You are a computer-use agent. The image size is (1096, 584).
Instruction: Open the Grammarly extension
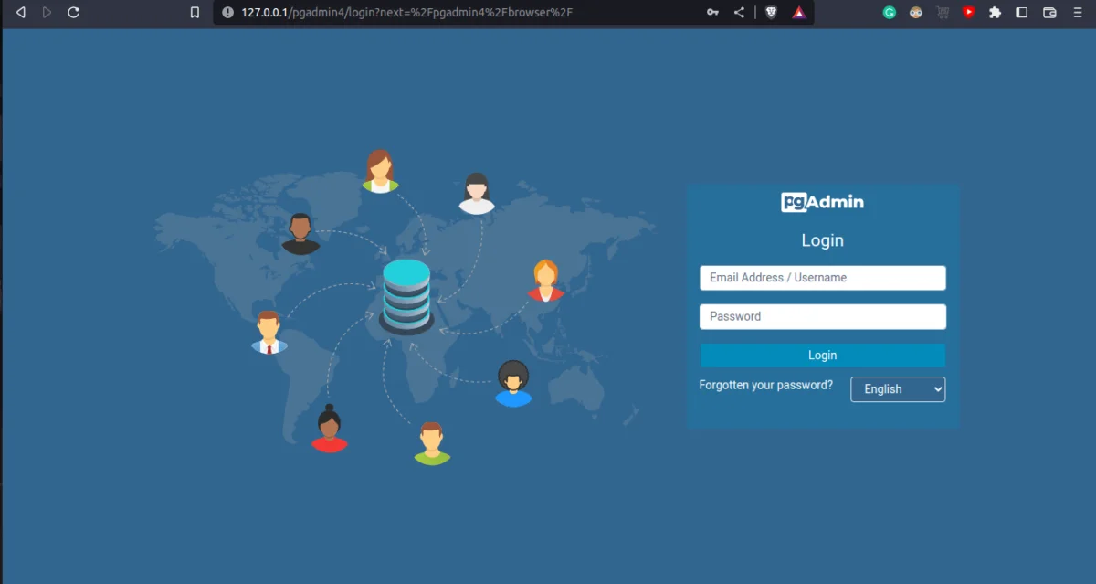[x=890, y=13]
